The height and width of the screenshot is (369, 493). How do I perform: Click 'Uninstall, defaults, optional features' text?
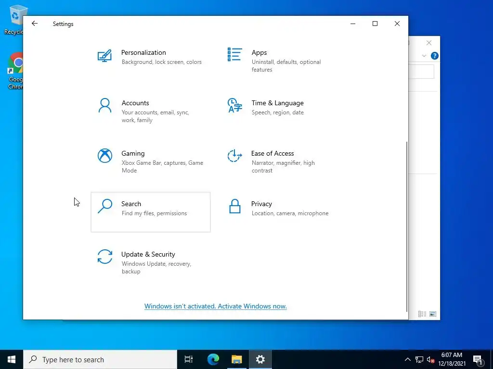286,65
